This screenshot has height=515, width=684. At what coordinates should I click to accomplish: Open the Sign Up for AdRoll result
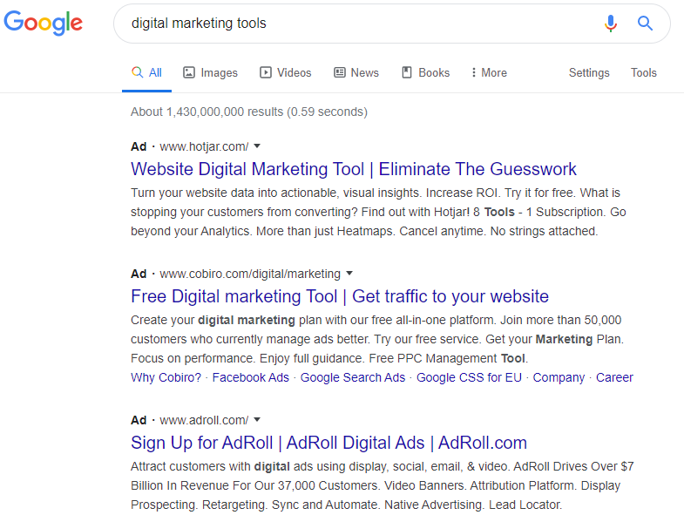coord(328,442)
